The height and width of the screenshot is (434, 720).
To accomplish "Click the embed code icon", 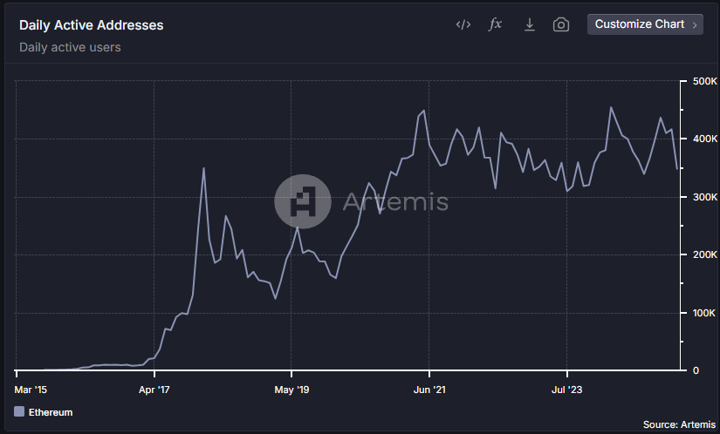I will click(463, 24).
